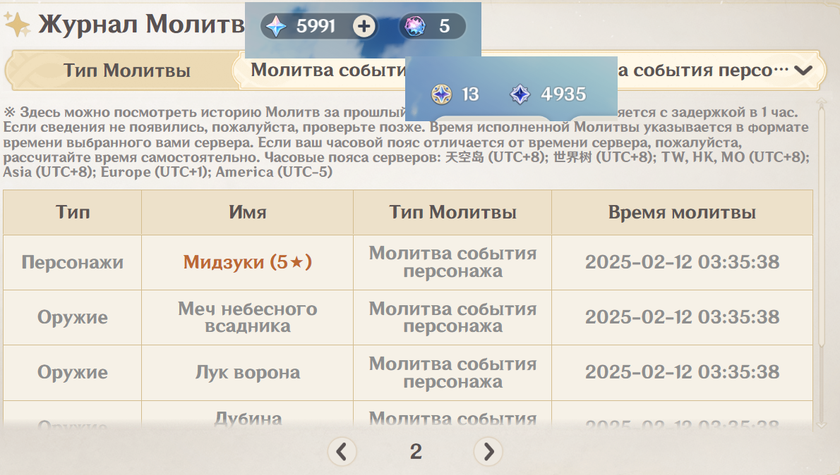Viewport: 840px width, 475px height.
Task: Click the Лук ворона cell
Action: point(248,372)
